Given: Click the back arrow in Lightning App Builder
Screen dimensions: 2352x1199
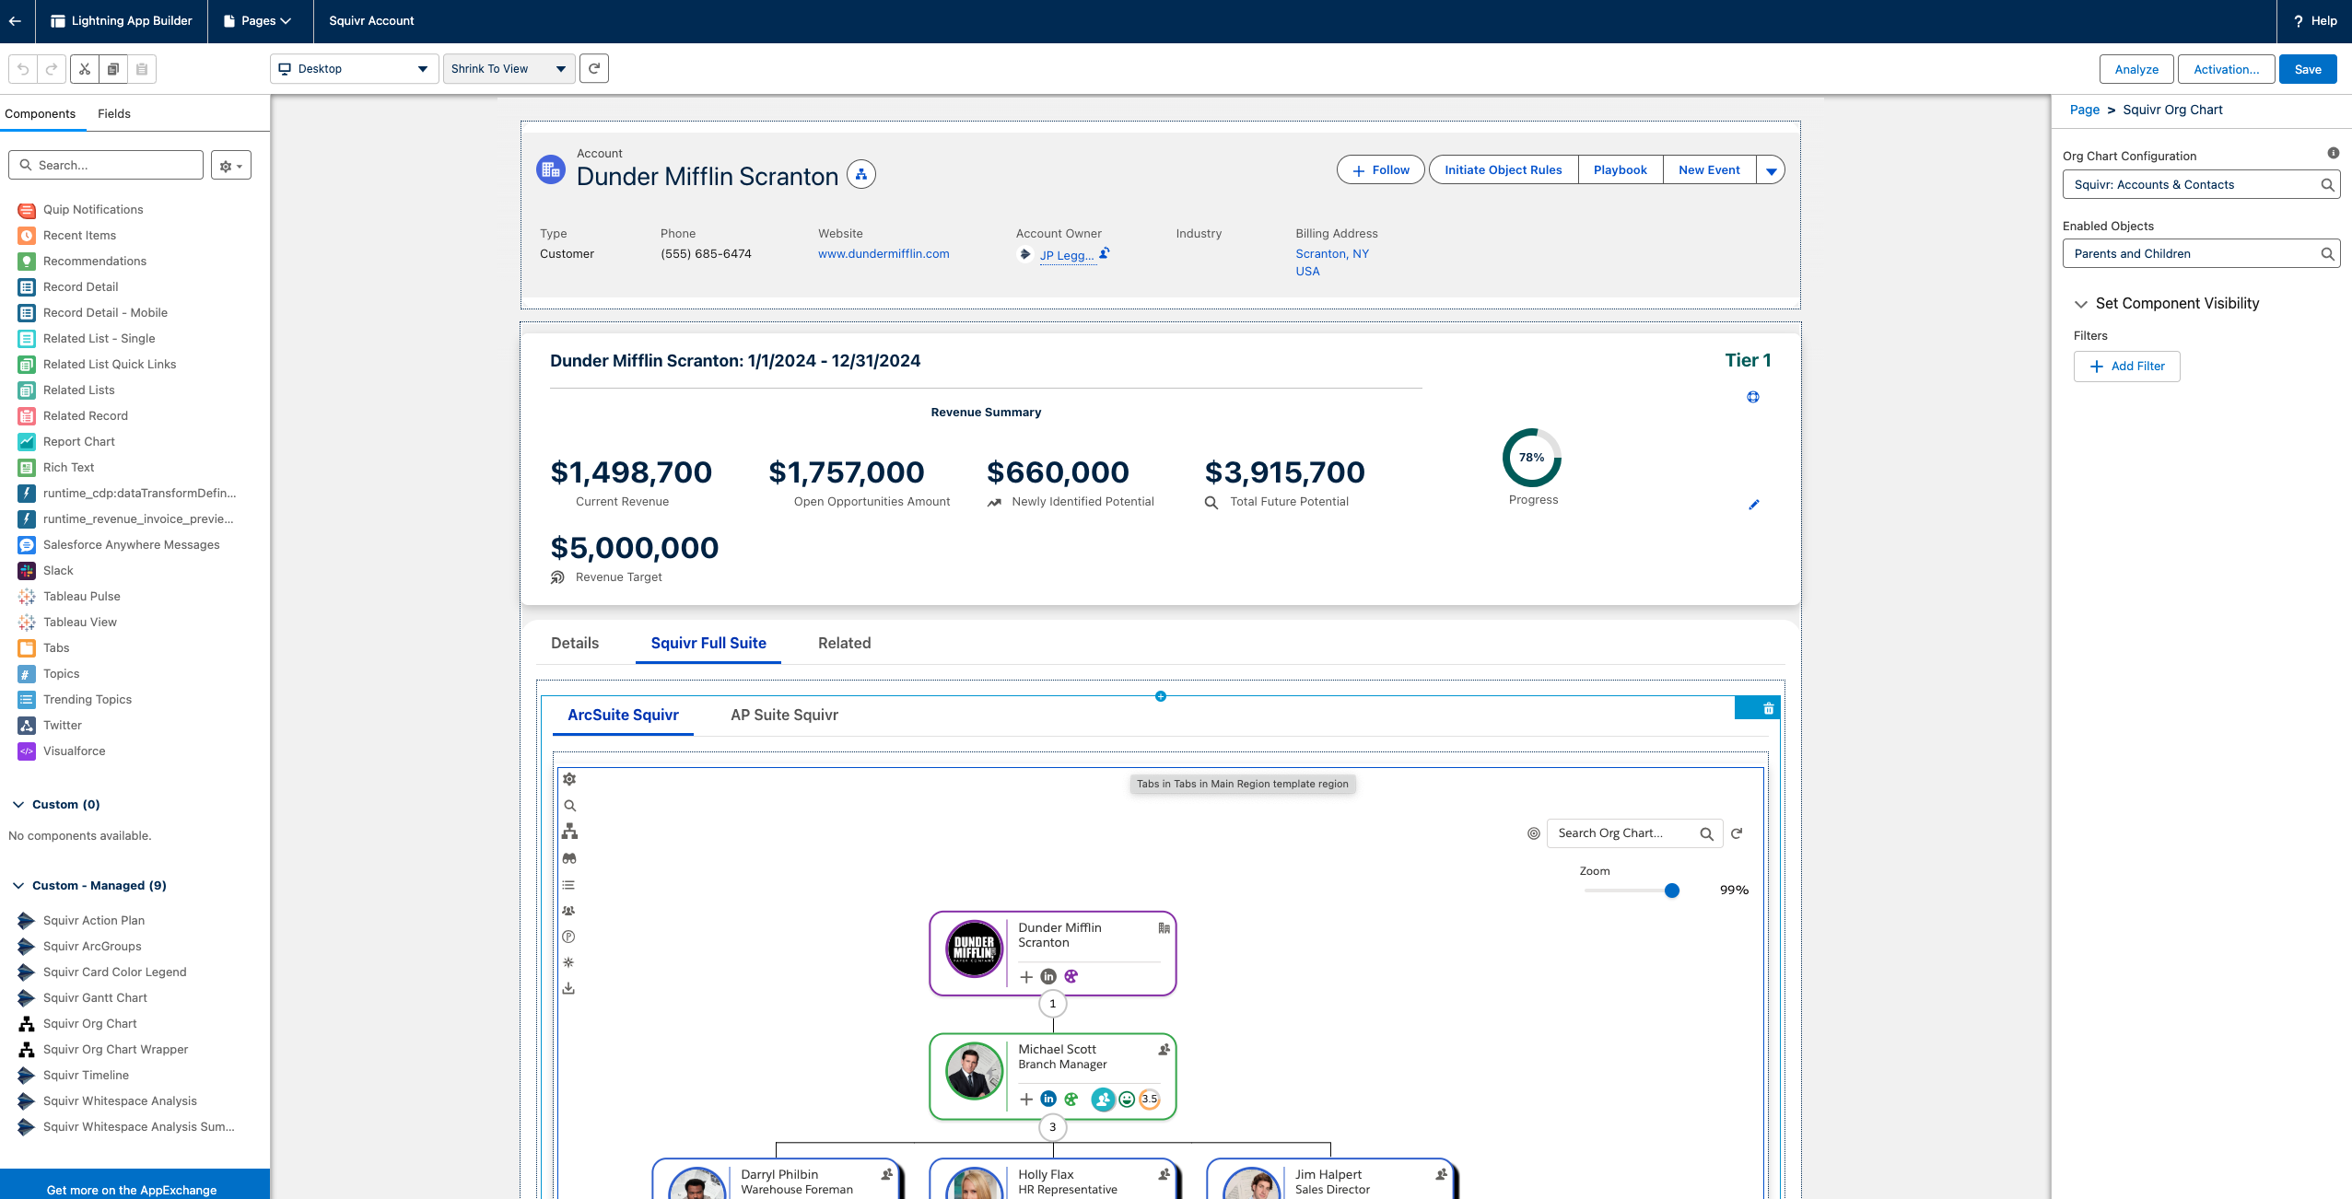Looking at the screenshot, I should (16, 20).
